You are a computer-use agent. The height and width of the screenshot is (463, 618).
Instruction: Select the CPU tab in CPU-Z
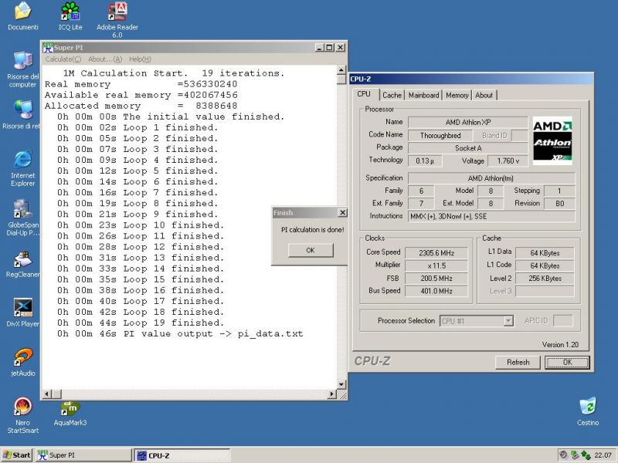click(364, 94)
